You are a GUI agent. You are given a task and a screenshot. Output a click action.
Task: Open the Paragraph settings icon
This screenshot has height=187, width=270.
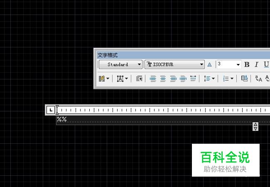point(139,79)
